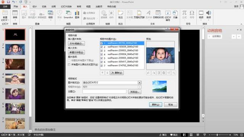Uncheck picture 5 wallhaven-259005 checkbox
Screen dimensions: 244x137
[x=102, y=58]
